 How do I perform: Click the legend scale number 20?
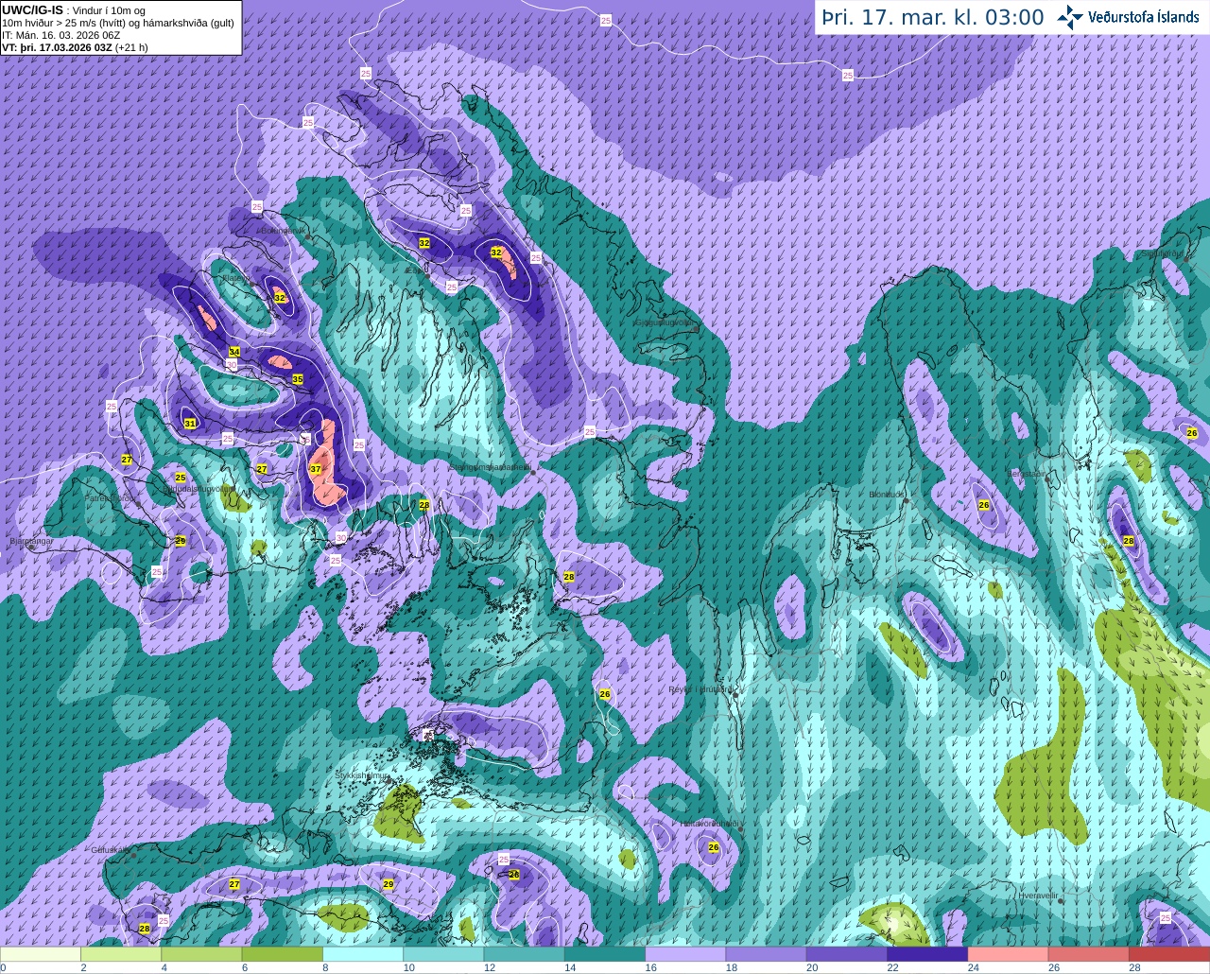(811, 967)
